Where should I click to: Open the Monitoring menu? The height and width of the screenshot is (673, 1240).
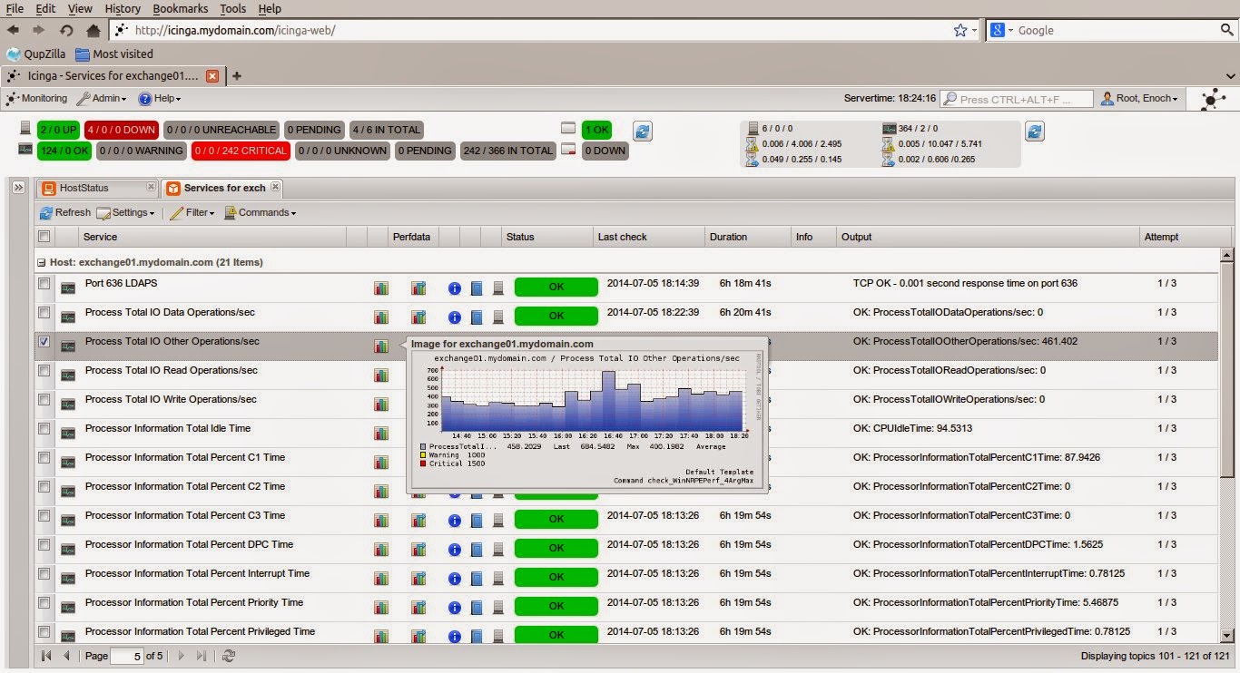click(x=37, y=99)
